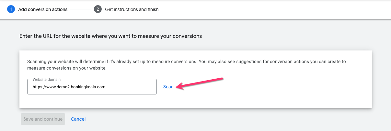Click the bookingkoala URL text in the field
391x131 pixels.
click(x=69, y=87)
